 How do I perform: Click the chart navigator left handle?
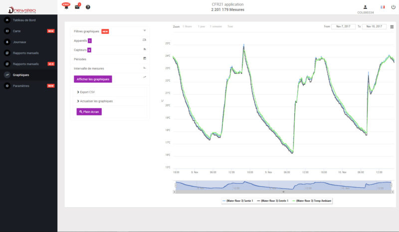[x=176, y=185]
